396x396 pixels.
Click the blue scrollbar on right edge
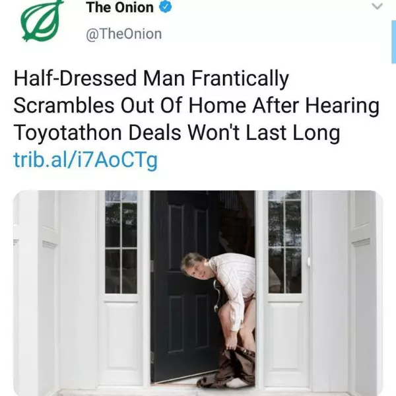(x=393, y=42)
